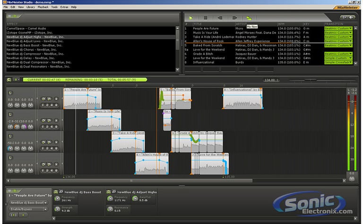Screen dimensions: 363x224
Task: Toggle beat button 4 on lane 2
Action: click(52, 127)
